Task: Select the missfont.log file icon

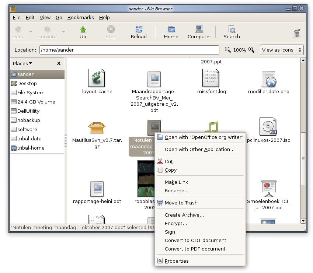Action: click(x=211, y=78)
